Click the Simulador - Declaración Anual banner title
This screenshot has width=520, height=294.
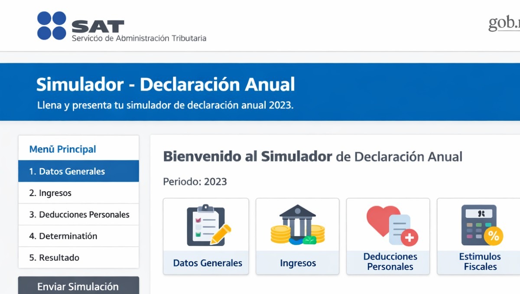(166, 85)
